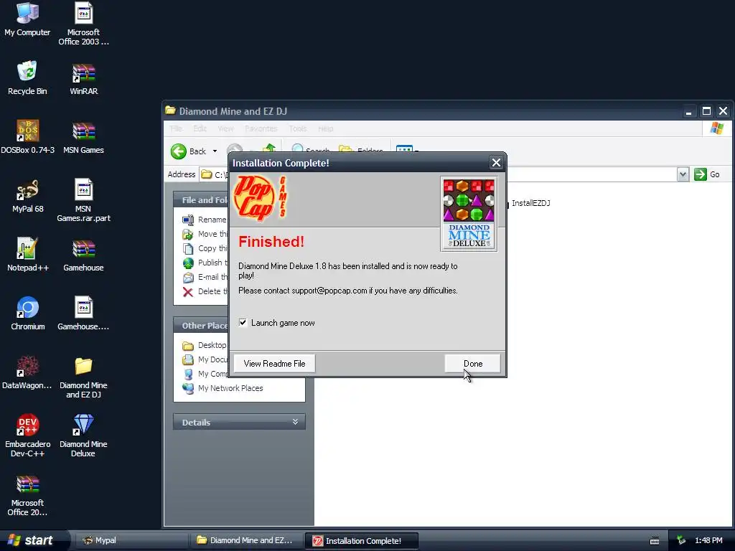Select Gamehouse.... file icon on desktop
This screenshot has width=735, height=551.
click(x=83, y=313)
